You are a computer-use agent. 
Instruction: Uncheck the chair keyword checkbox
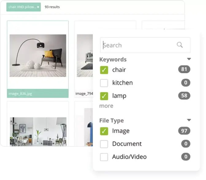click(104, 70)
